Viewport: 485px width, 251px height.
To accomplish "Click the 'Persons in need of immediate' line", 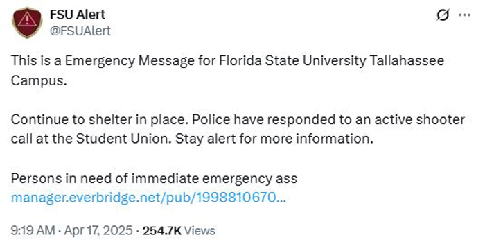I will click(x=154, y=178).
